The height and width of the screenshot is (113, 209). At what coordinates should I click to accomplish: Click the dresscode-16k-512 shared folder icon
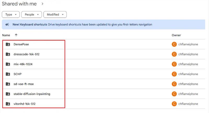tap(8, 54)
